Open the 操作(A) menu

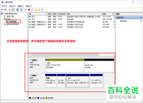pos(12,6)
